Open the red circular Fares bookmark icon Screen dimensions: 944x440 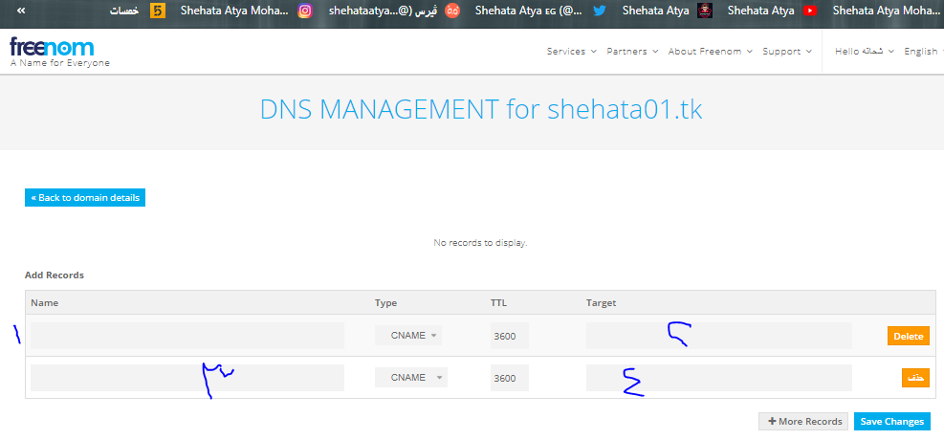click(452, 11)
